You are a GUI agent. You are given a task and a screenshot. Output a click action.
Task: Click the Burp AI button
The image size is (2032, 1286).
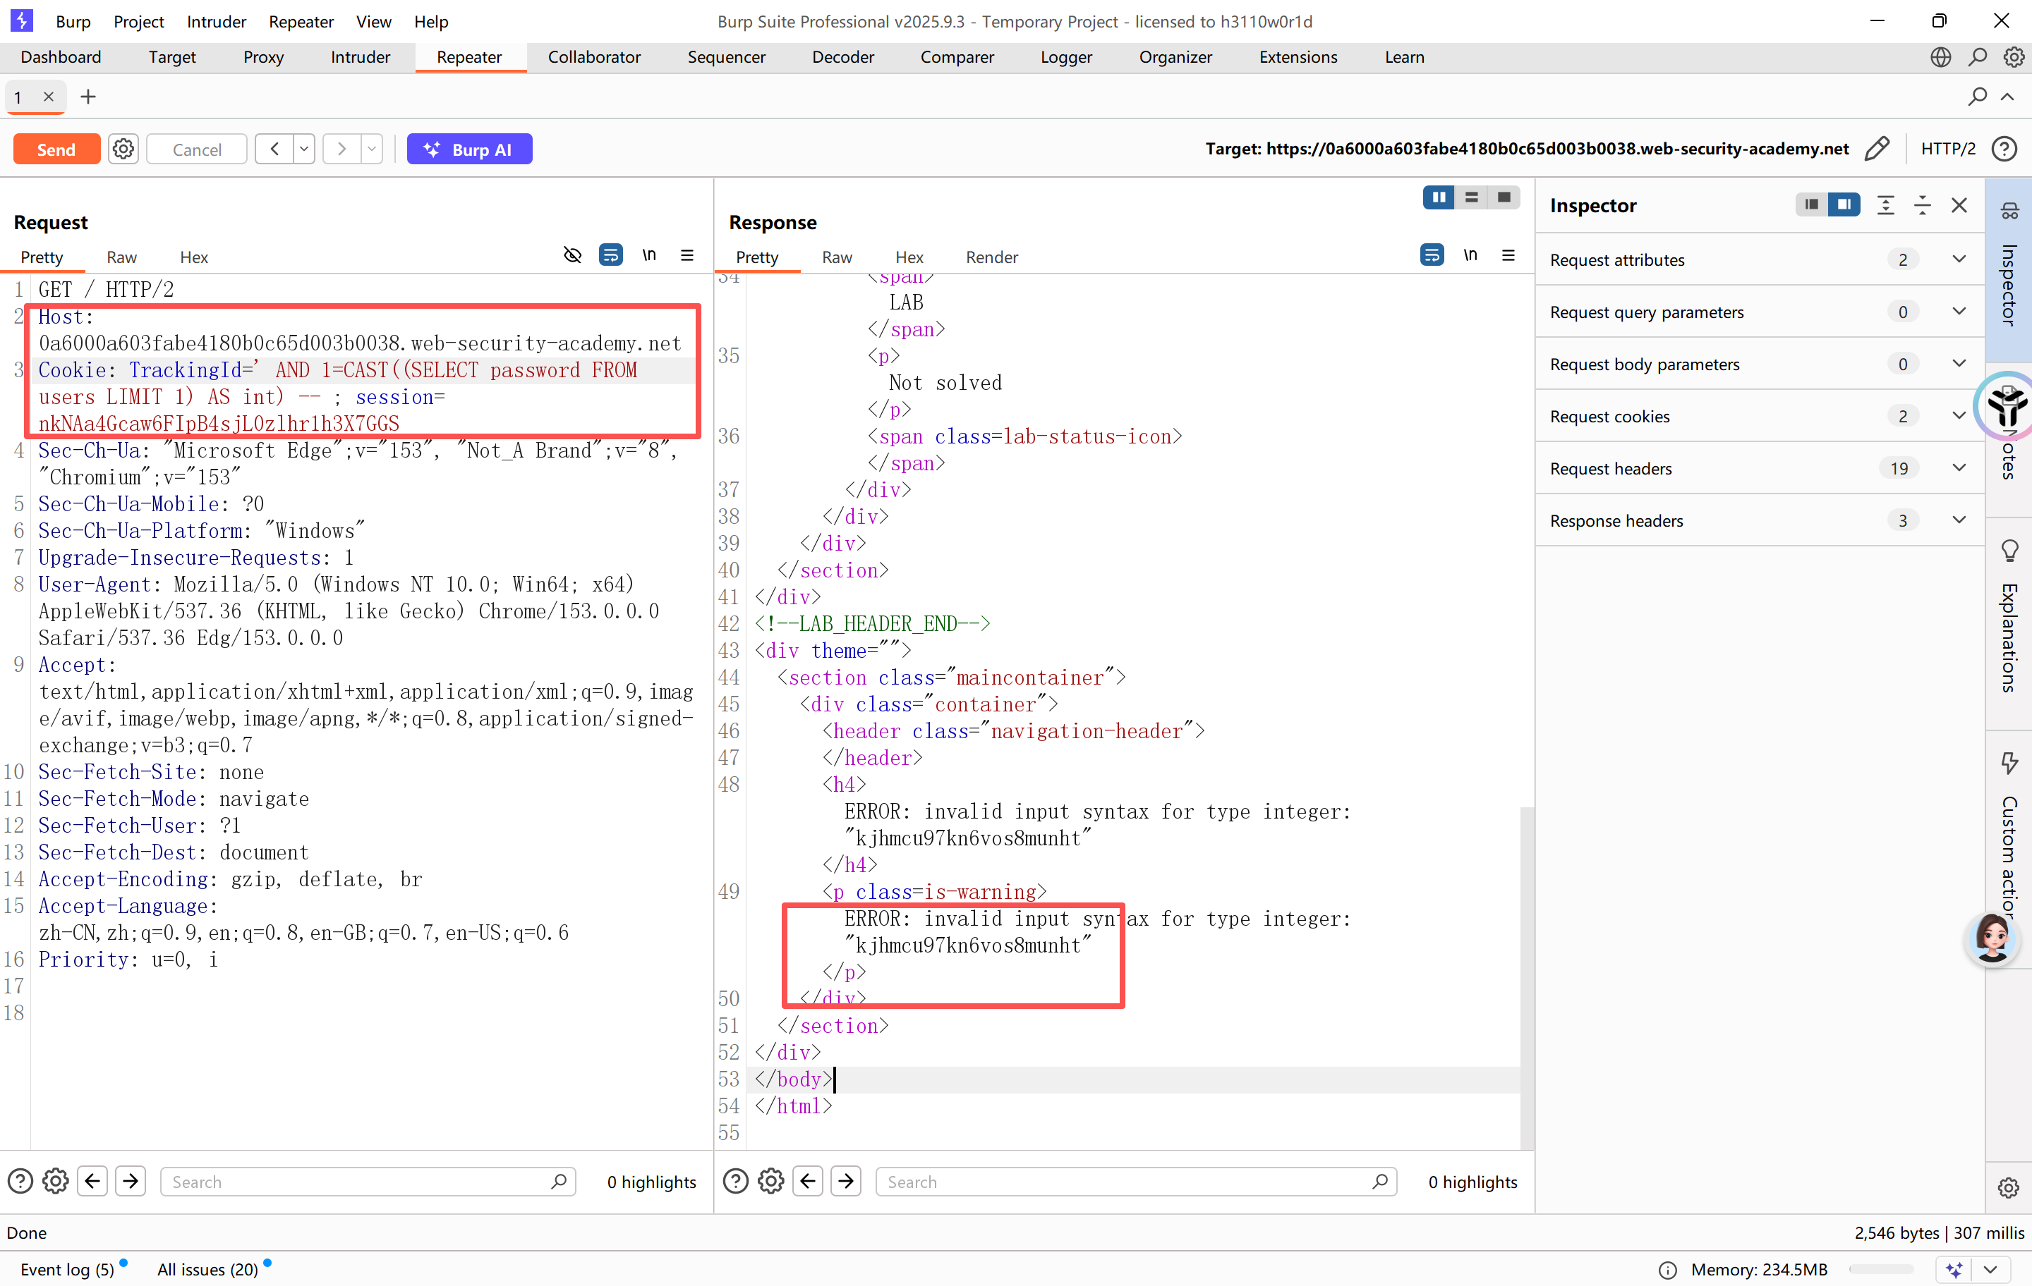click(469, 149)
